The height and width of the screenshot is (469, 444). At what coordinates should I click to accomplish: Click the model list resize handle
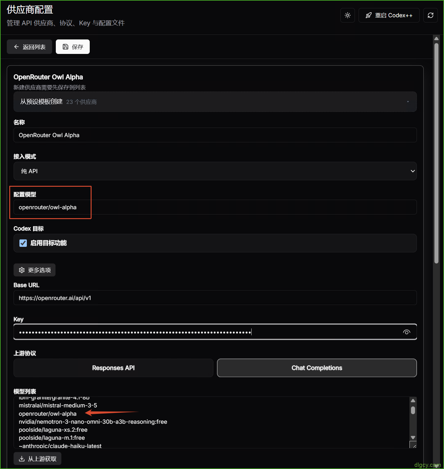click(x=413, y=445)
